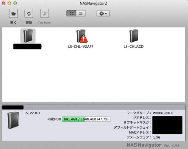Click the internal HDD usage bar
Viewport: 188px width, 149px height.
86,119
